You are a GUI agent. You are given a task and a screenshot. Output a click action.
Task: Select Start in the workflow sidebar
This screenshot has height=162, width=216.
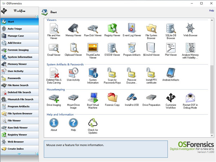tap(19, 22)
